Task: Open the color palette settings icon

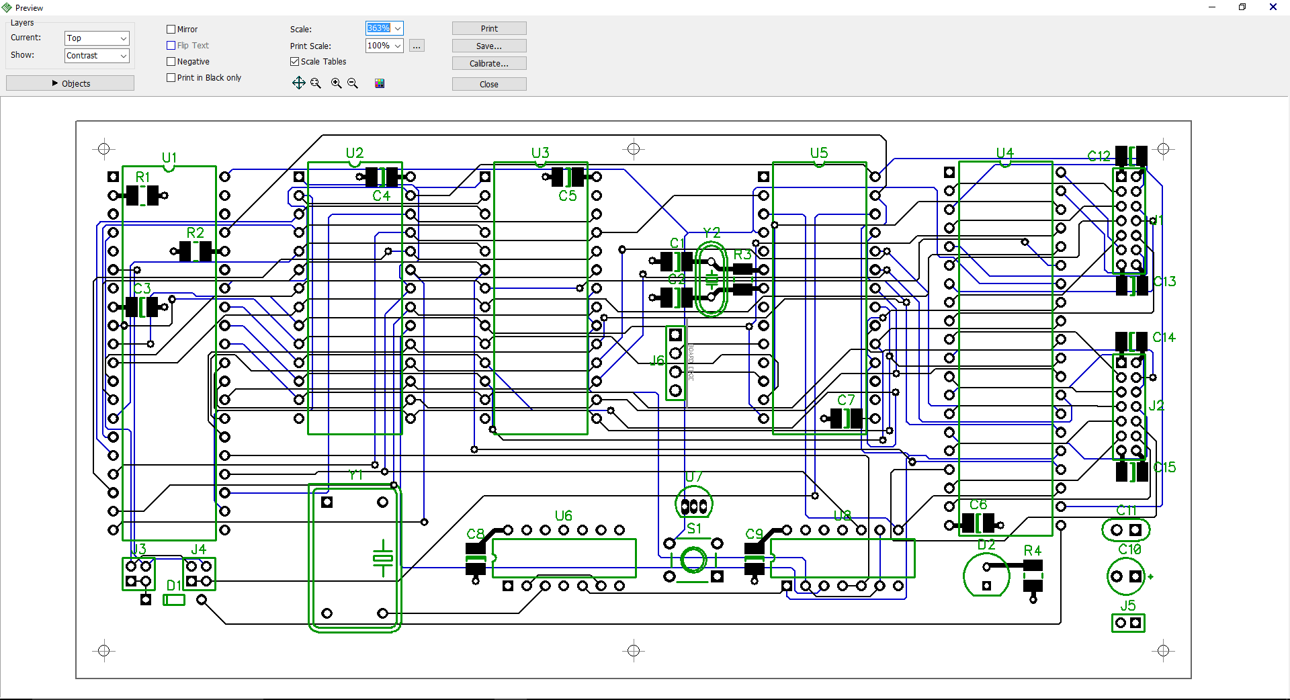Action: click(380, 83)
